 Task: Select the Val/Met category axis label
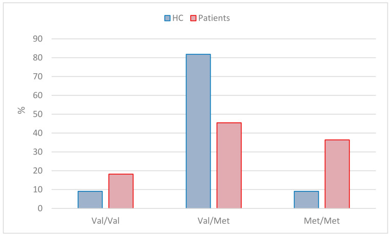(214, 221)
